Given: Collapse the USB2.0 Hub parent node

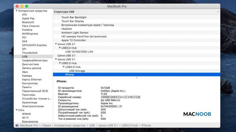Looking at the screenshot, I should pyautogui.click(x=60, y=63).
